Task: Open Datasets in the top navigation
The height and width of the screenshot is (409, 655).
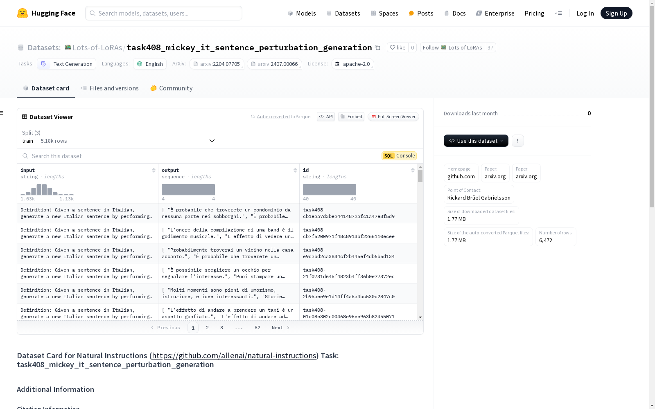Action: pos(343,13)
